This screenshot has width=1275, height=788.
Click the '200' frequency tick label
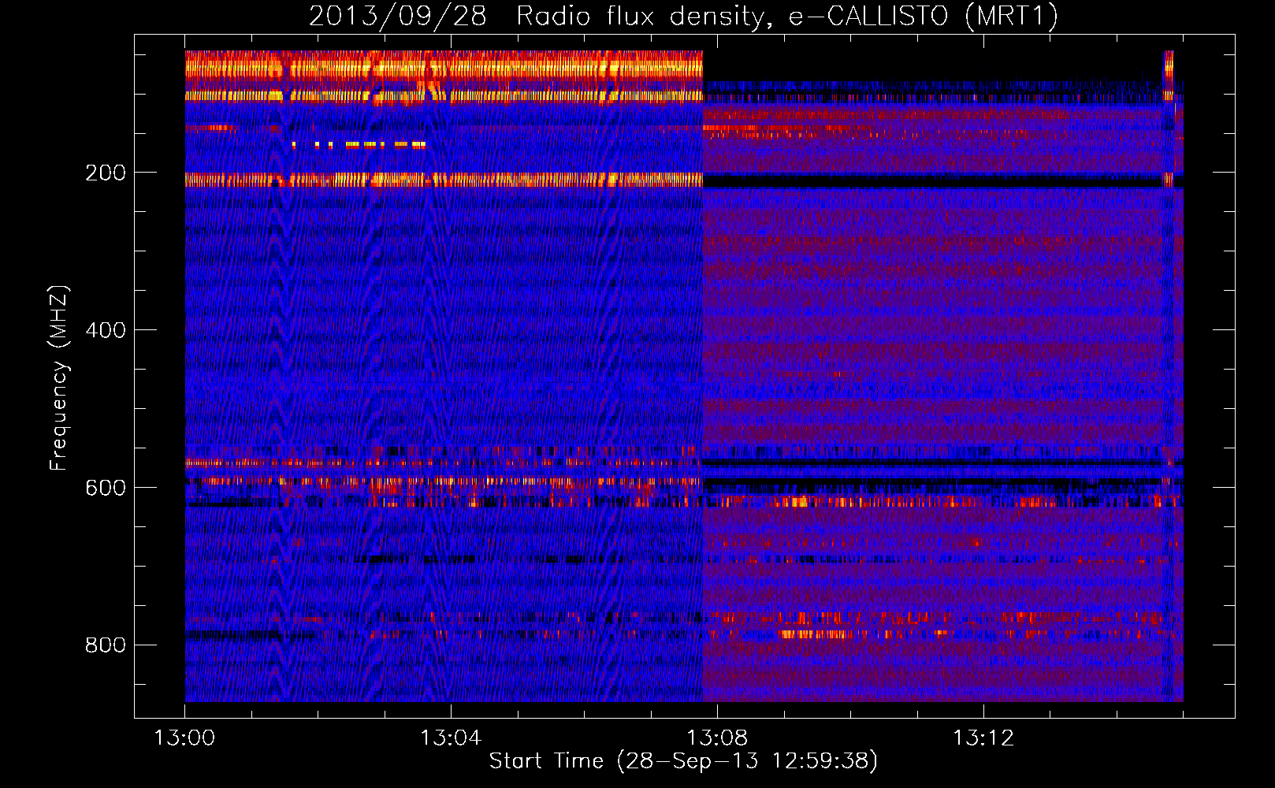(106, 173)
